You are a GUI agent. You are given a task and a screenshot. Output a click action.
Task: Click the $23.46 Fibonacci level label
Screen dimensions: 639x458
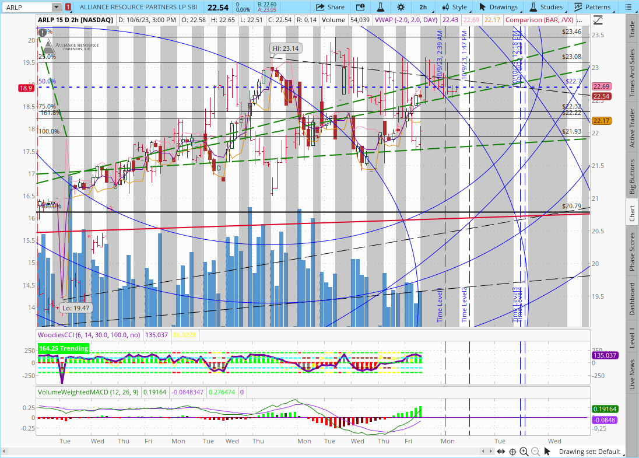pyautogui.click(x=572, y=32)
